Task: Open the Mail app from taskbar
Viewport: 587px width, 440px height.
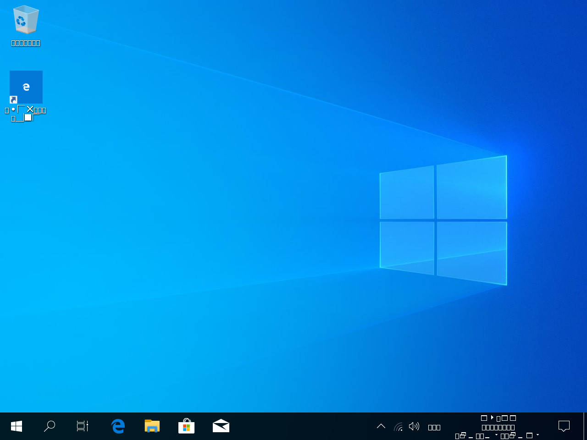Action: tap(221, 426)
